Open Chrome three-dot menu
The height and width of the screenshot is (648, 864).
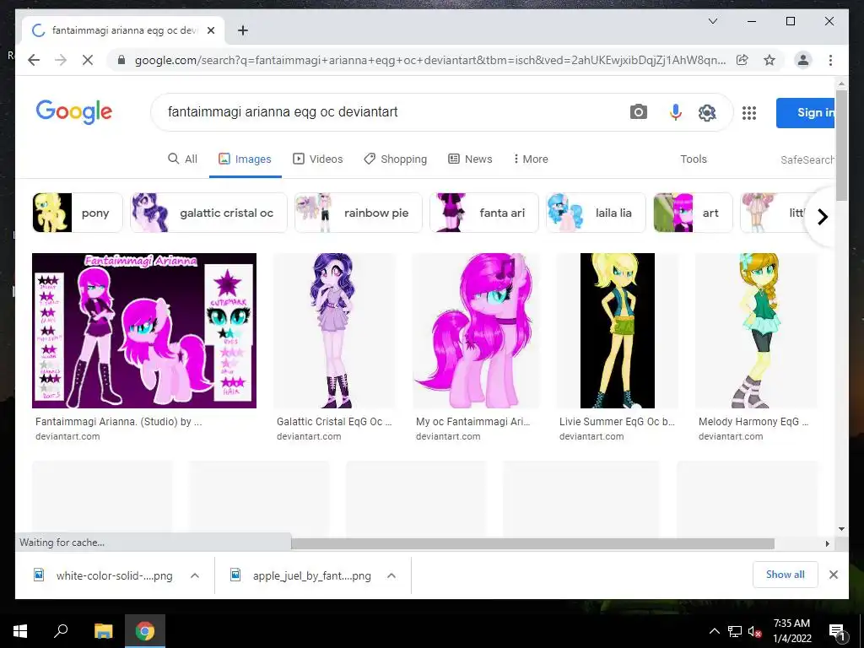pos(830,60)
